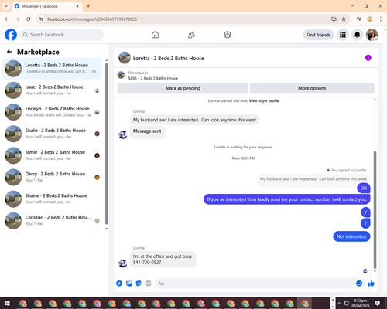
Task: Open the Windows Start button
Action: point(7,303)
